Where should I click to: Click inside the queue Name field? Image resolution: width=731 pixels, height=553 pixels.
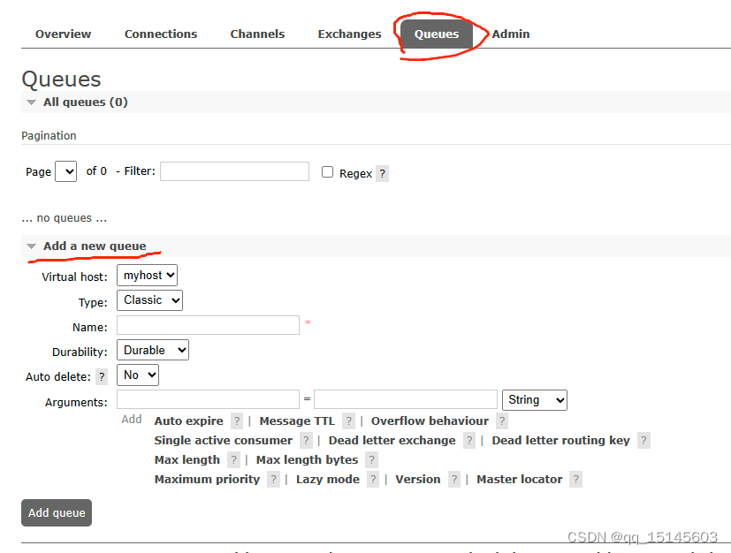[208, 325]
